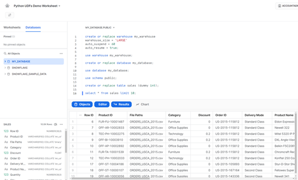Click the cell OFF-ST-10004186
The image size is (298, 180).
click(111, 164)
